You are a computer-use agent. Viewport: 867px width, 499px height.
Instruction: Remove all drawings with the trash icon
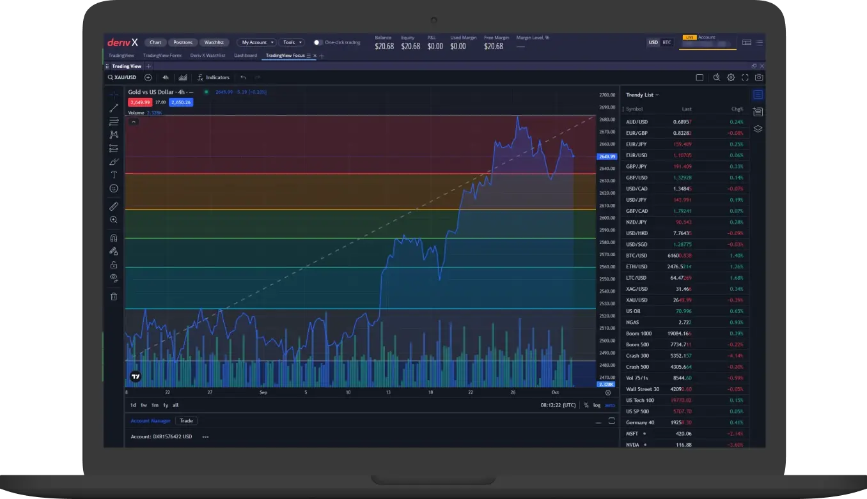114,296
